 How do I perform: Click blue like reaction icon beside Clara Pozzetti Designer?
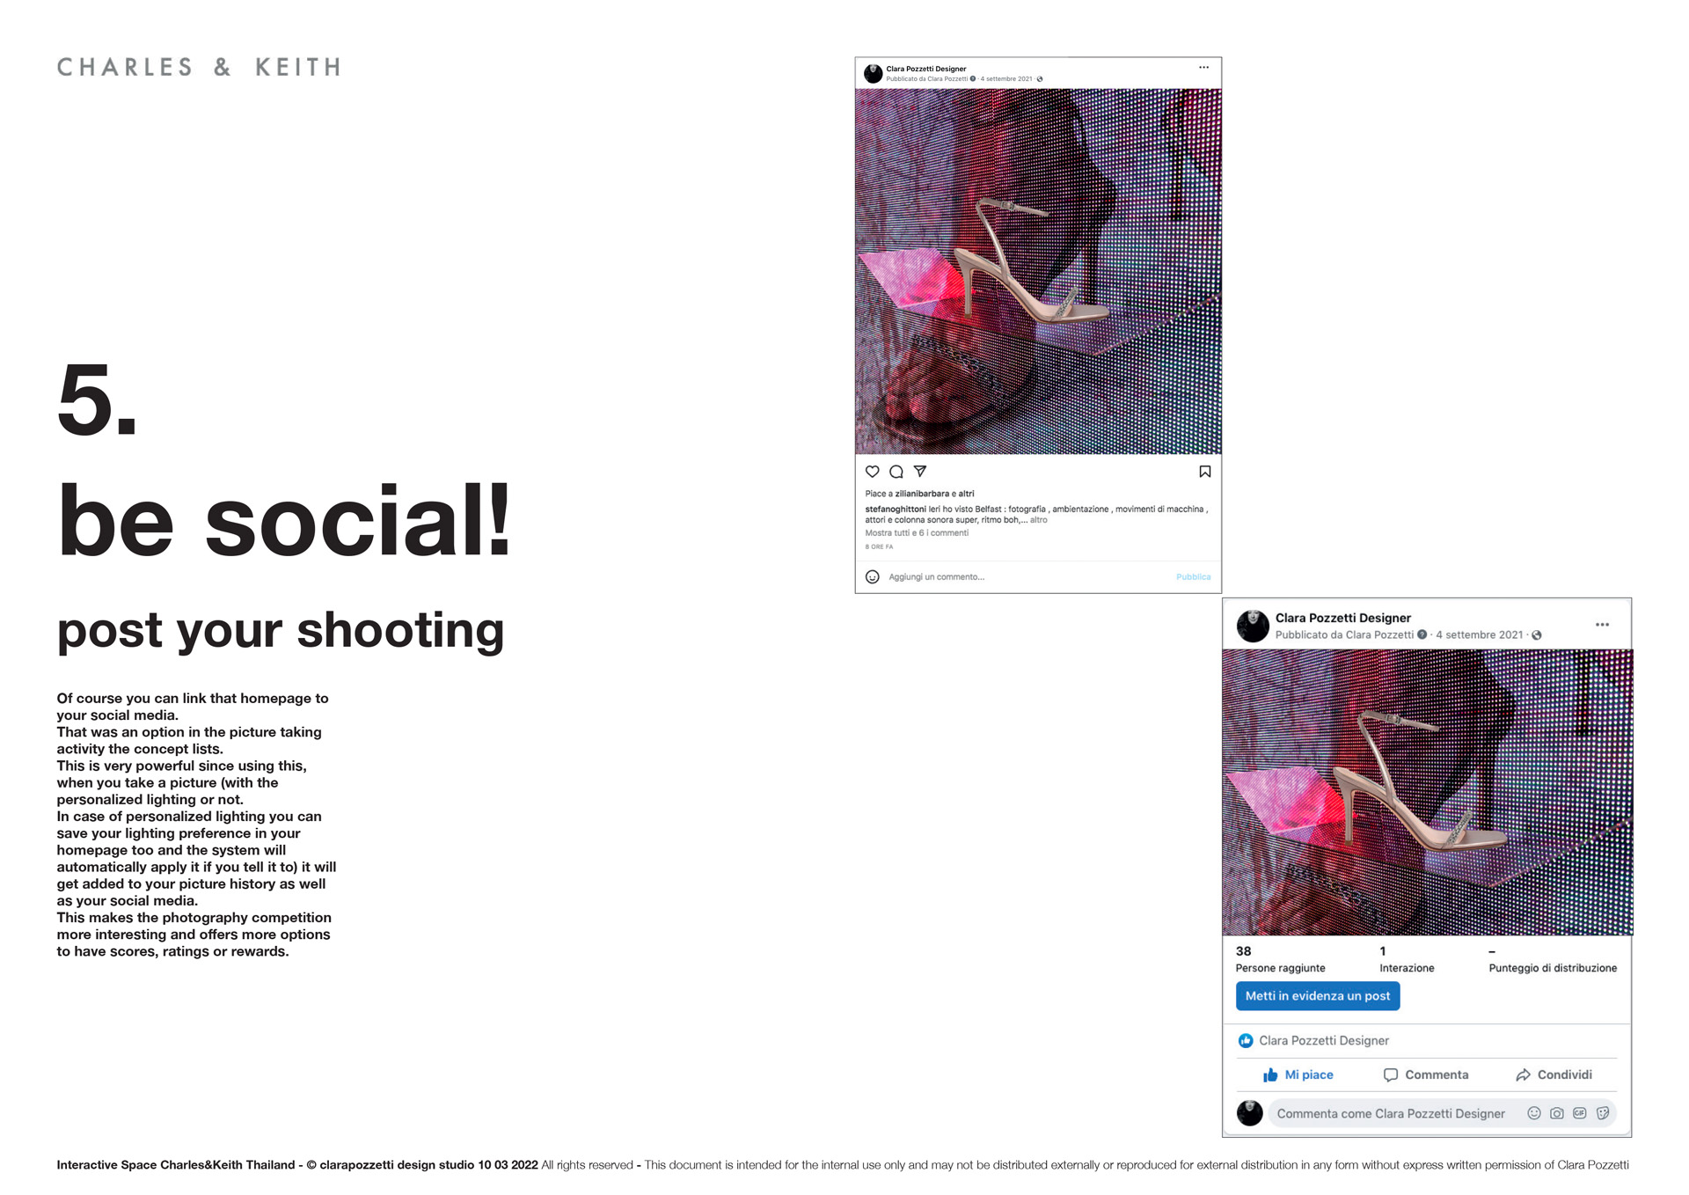click(x=1246, y=1041)
